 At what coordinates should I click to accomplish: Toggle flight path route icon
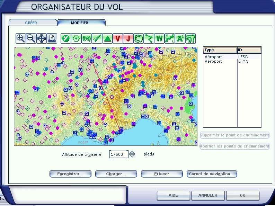(x=149, y=38)
